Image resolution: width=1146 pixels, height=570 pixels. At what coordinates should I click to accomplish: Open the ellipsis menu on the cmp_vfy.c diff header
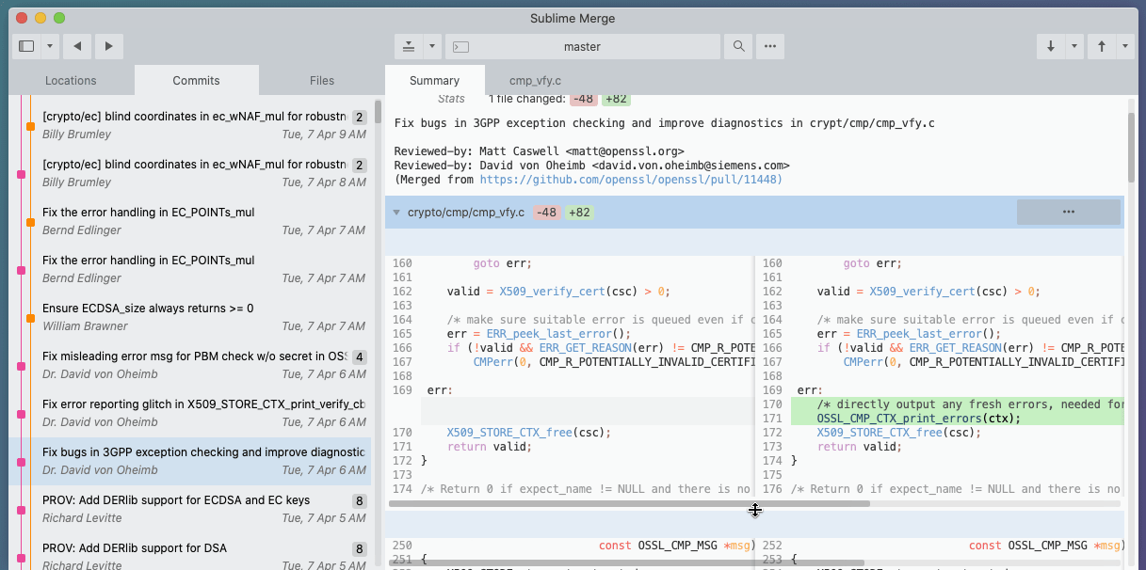pos(1068,212)
